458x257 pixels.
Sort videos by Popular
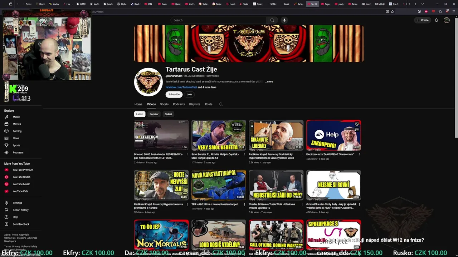154,114
